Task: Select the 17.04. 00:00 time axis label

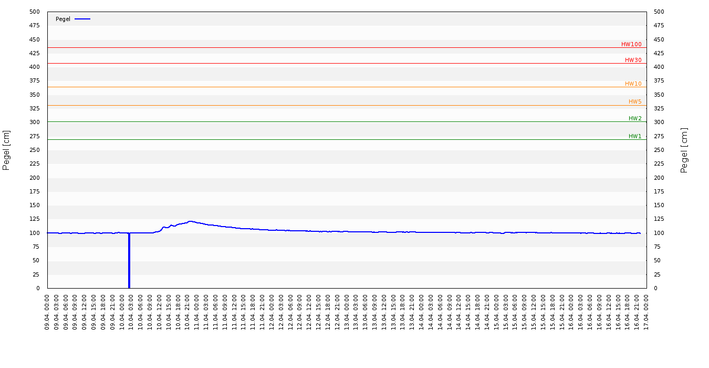Action: (x=647, y=312)
